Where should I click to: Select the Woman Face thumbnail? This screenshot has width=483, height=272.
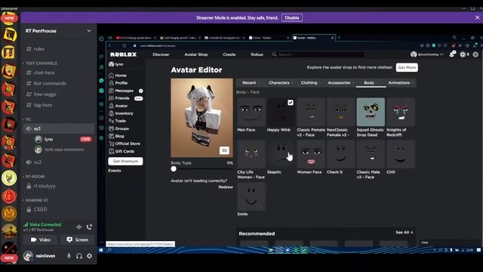pos(311,154)
